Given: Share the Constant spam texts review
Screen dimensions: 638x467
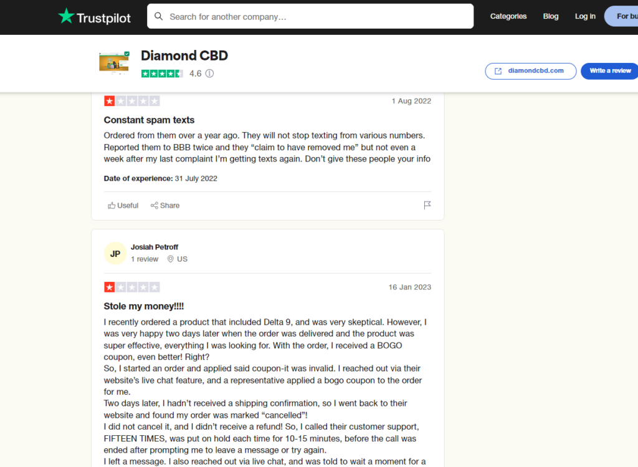Looking at the screenshot, I should coord(164,206).
